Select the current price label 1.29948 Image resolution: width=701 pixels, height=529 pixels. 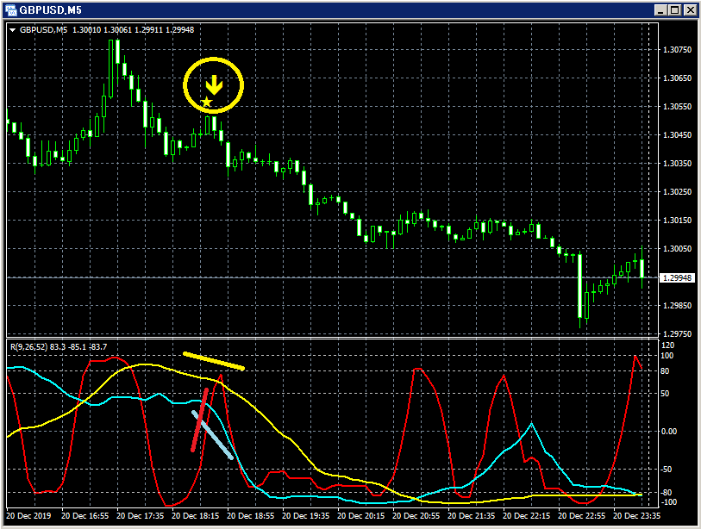[x=678, y=278]
